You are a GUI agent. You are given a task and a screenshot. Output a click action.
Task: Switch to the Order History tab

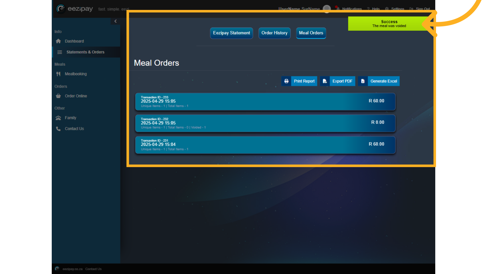click(274, 33)
